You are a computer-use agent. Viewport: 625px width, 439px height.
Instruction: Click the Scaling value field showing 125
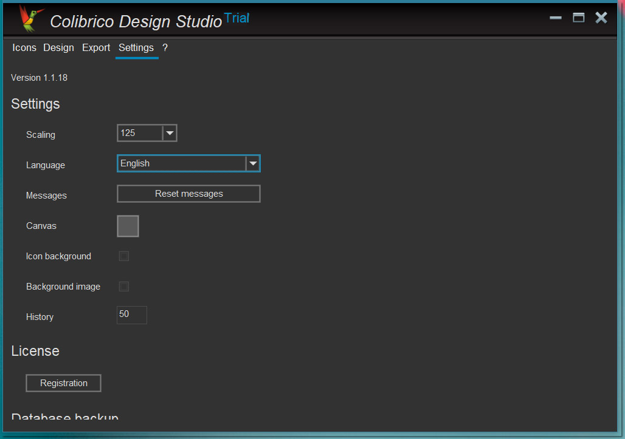(140, 133)
